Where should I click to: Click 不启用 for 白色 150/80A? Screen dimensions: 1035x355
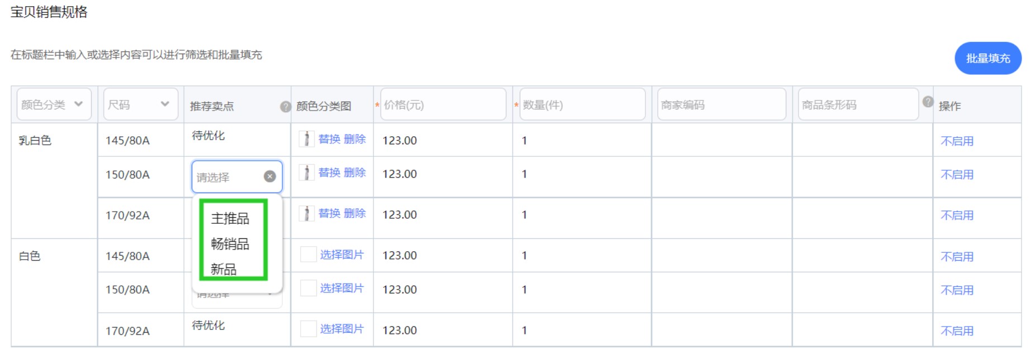pos(957,290)
